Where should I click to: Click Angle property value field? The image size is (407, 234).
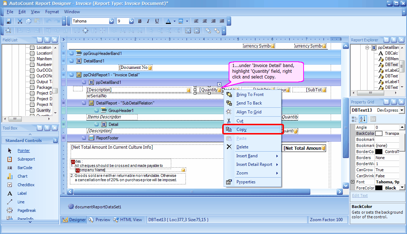pos(387,127)
